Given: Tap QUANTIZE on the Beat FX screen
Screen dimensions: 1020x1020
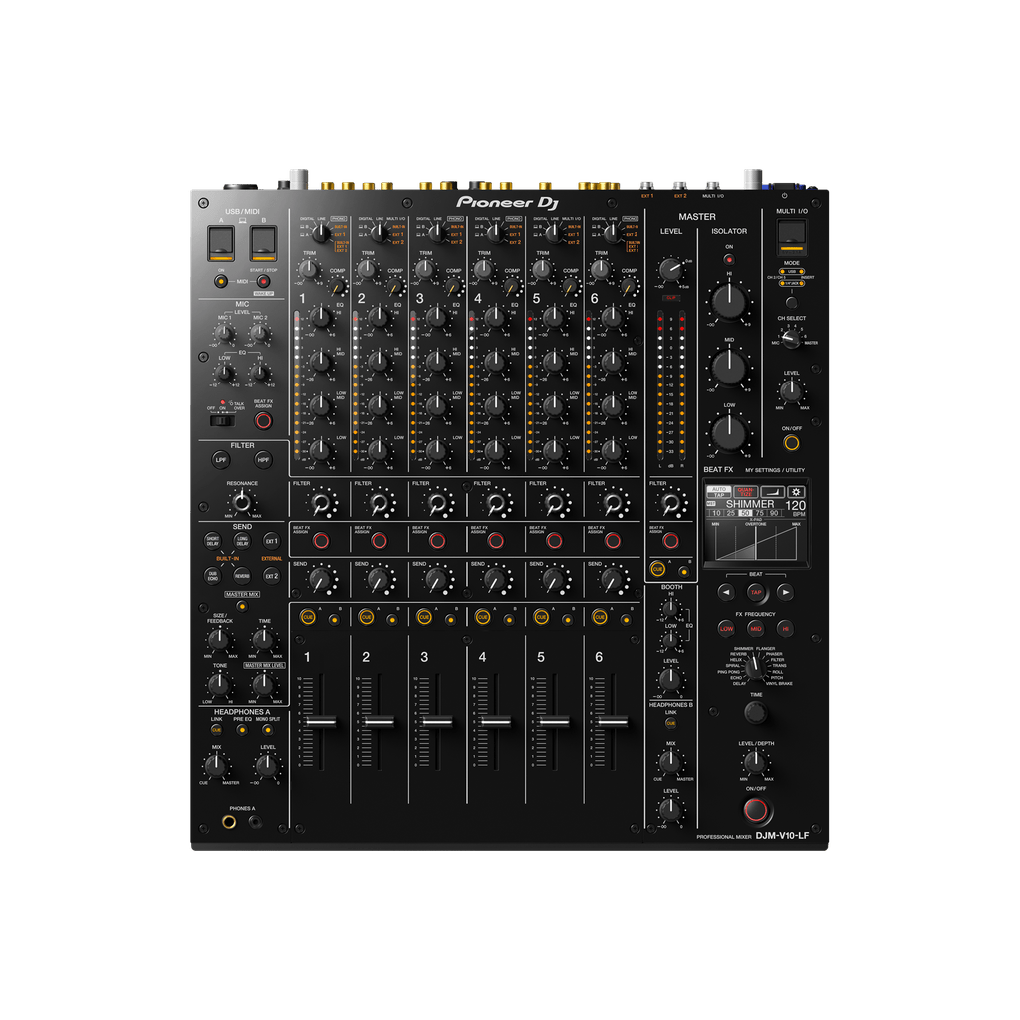Looking at the screenshot, I should coord(746,492).
